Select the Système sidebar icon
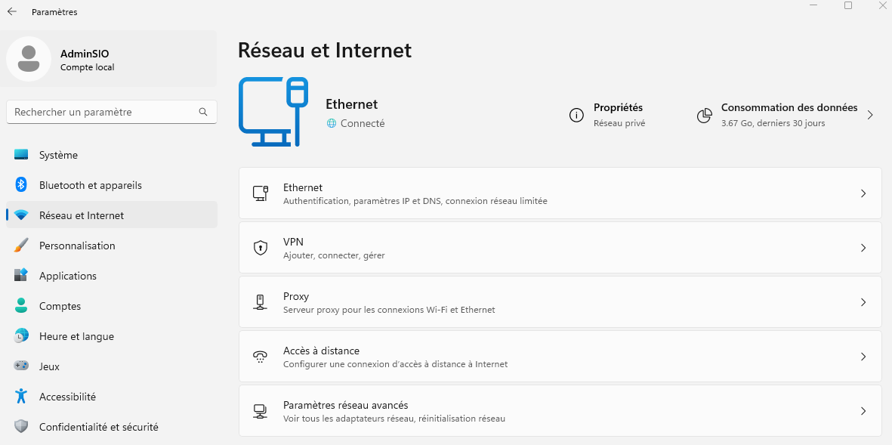 pyautogui.click(x=22, y=155)
